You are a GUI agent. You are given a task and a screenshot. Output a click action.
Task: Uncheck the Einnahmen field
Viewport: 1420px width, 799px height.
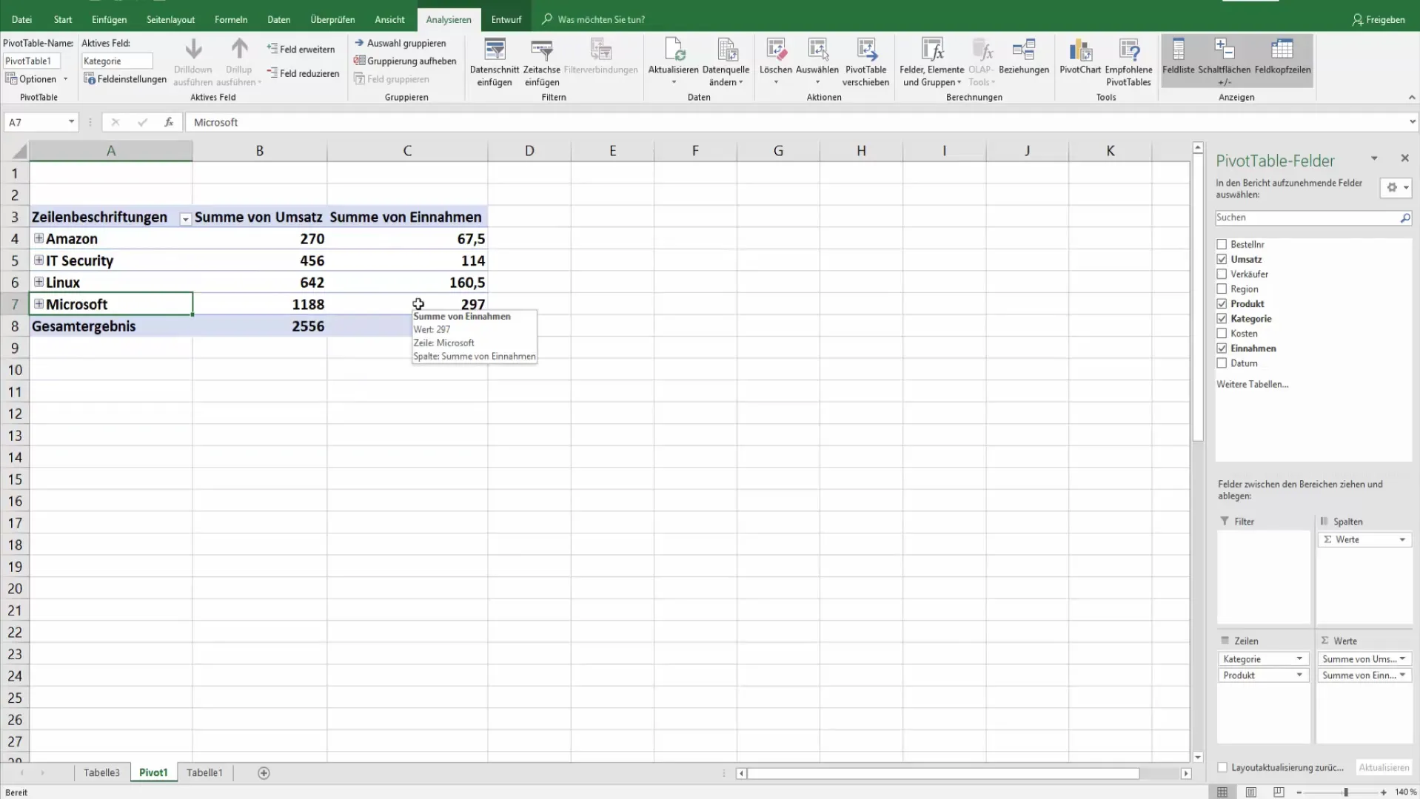point(1222,348)
